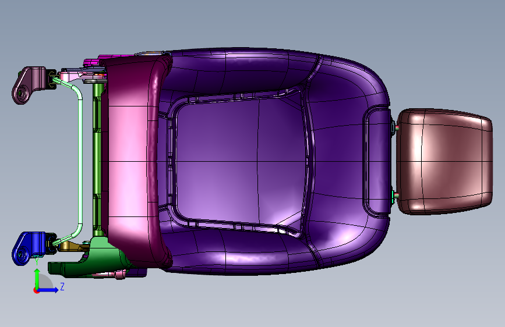Click the "Z" axis label

tap(62, 286)
